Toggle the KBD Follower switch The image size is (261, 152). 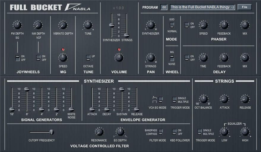pos(174,132)
